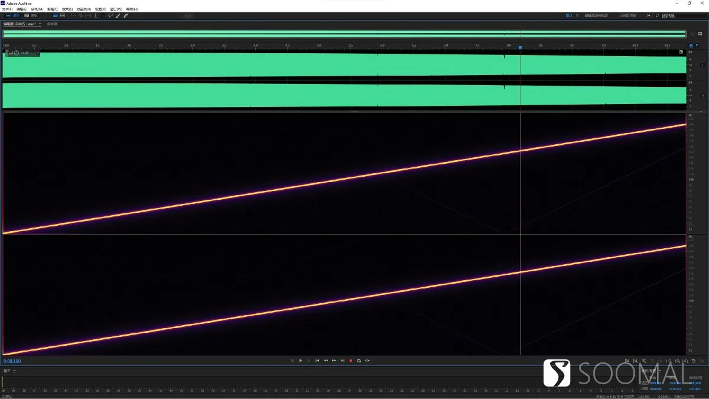
Task: Toggle the HUD pin on the waveform overlay
Action: click(37, 53)
